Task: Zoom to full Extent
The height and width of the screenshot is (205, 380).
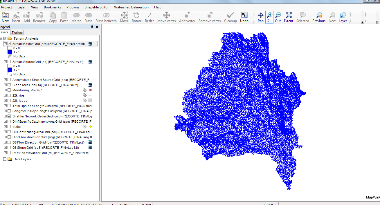Action: click(289, 17)
